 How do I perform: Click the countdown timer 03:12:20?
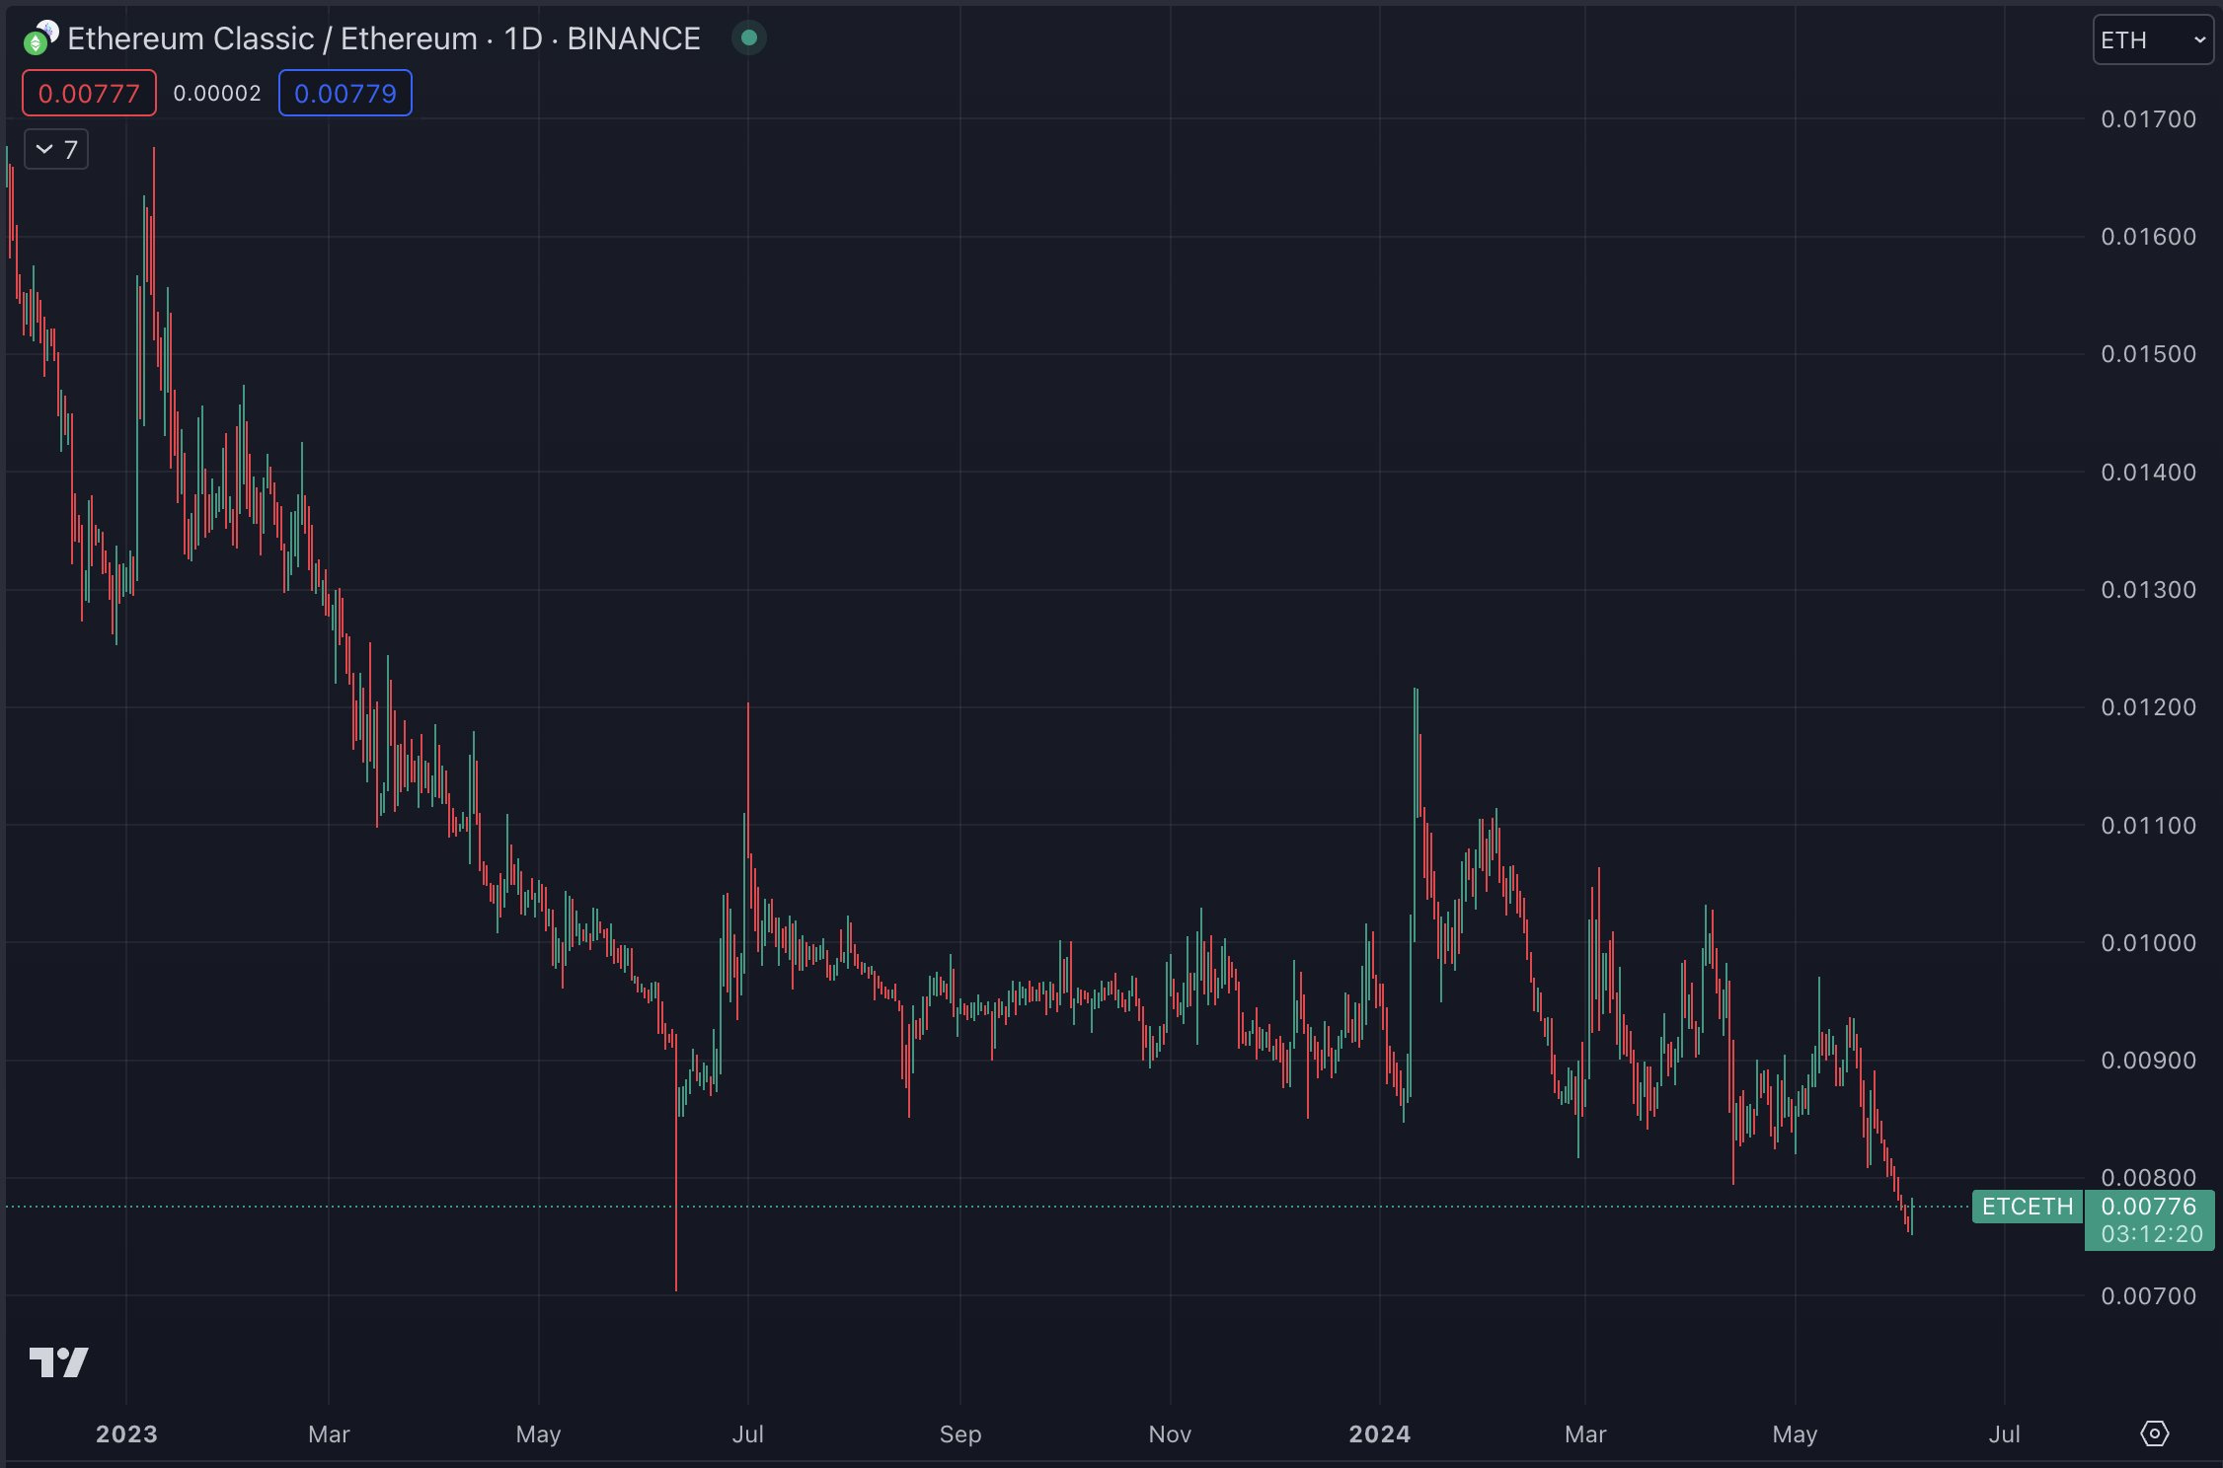(x=2151, y=1234)
